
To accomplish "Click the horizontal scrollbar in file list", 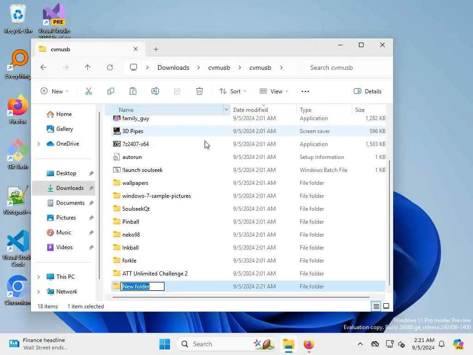I will point(241,297).
